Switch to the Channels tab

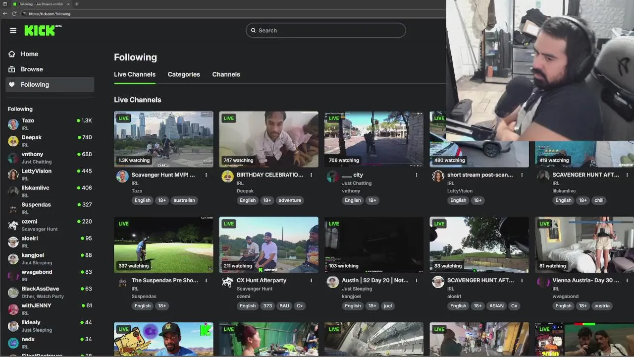(x=226, y=74)
